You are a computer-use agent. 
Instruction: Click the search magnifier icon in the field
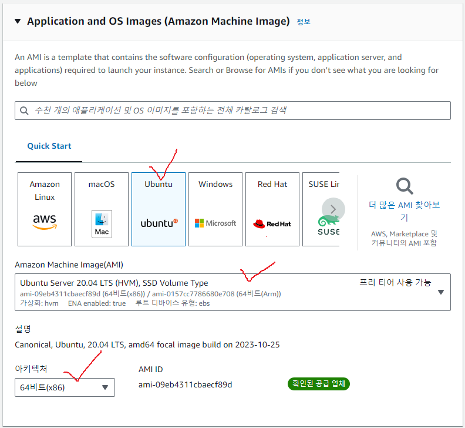tap(24, 111)
